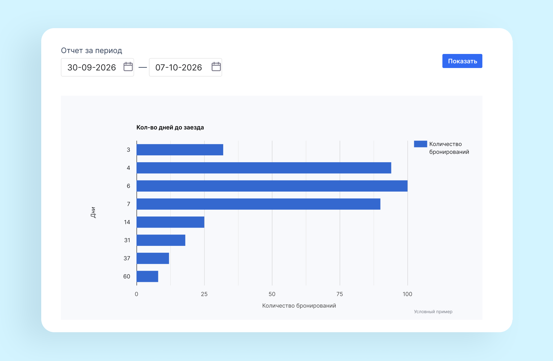This screenshot has height=361, width=553.
Task: Click the Условный пример caption
Action: [x=433, y=312]
